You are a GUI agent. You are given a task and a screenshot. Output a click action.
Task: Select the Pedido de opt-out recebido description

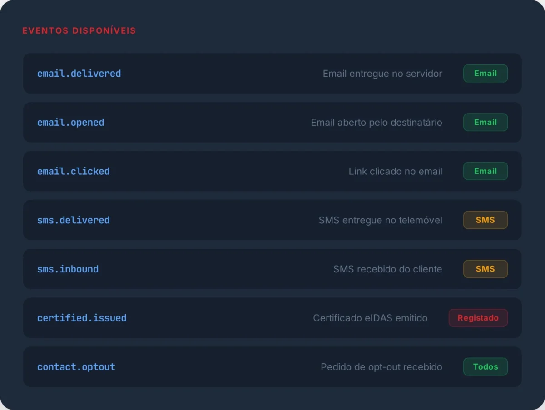(x=381, y=366)
